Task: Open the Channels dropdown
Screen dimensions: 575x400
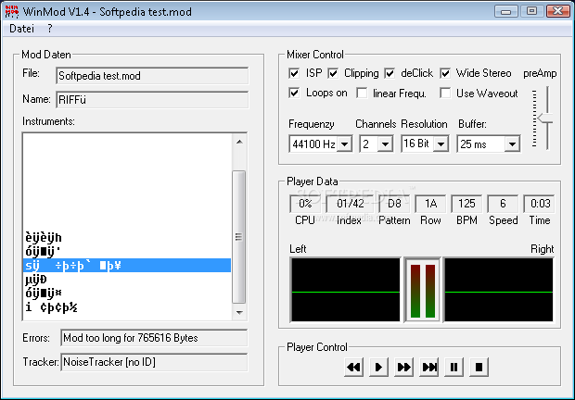Action: pyautogui.click(x=386, y=144)
